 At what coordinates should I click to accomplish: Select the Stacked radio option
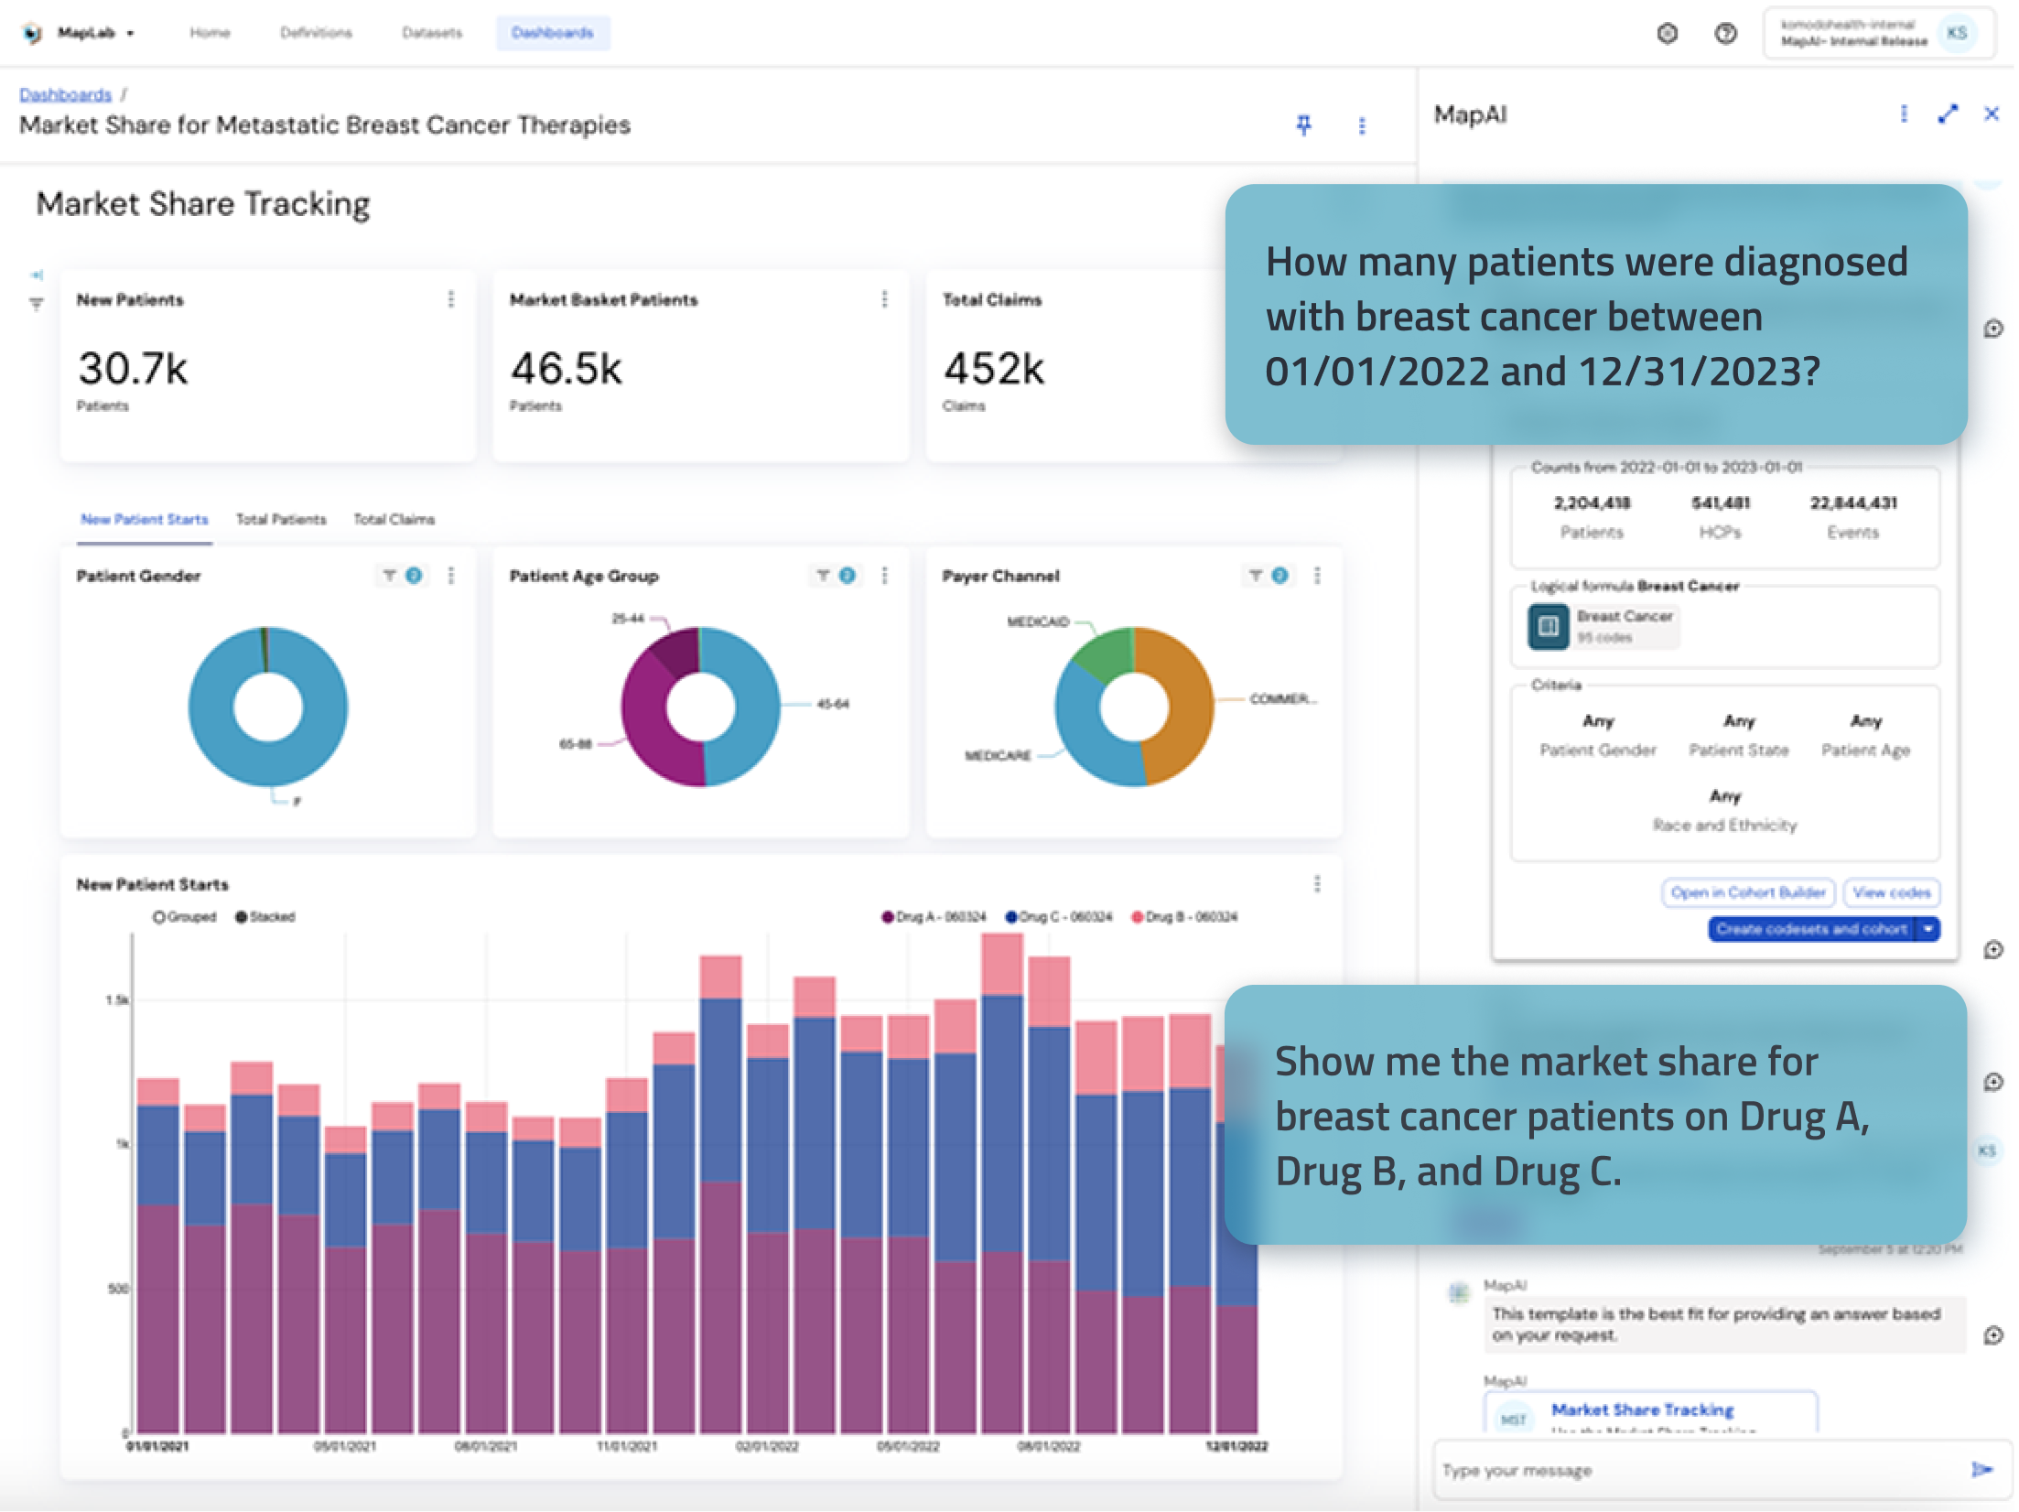tap(242, 916)
